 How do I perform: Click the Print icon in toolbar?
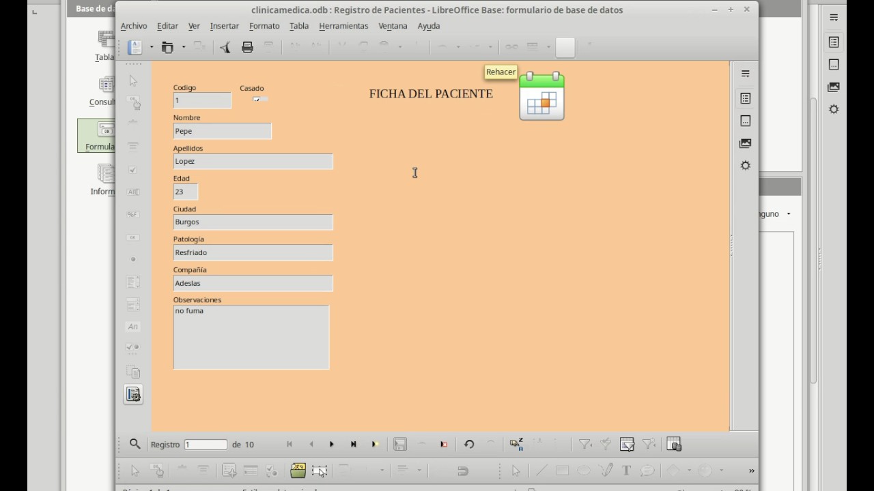point(248,47)
